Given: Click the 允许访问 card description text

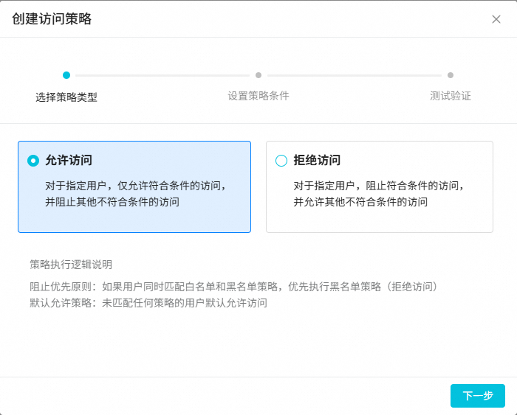Looking at the screenshot, I should 135,193.
